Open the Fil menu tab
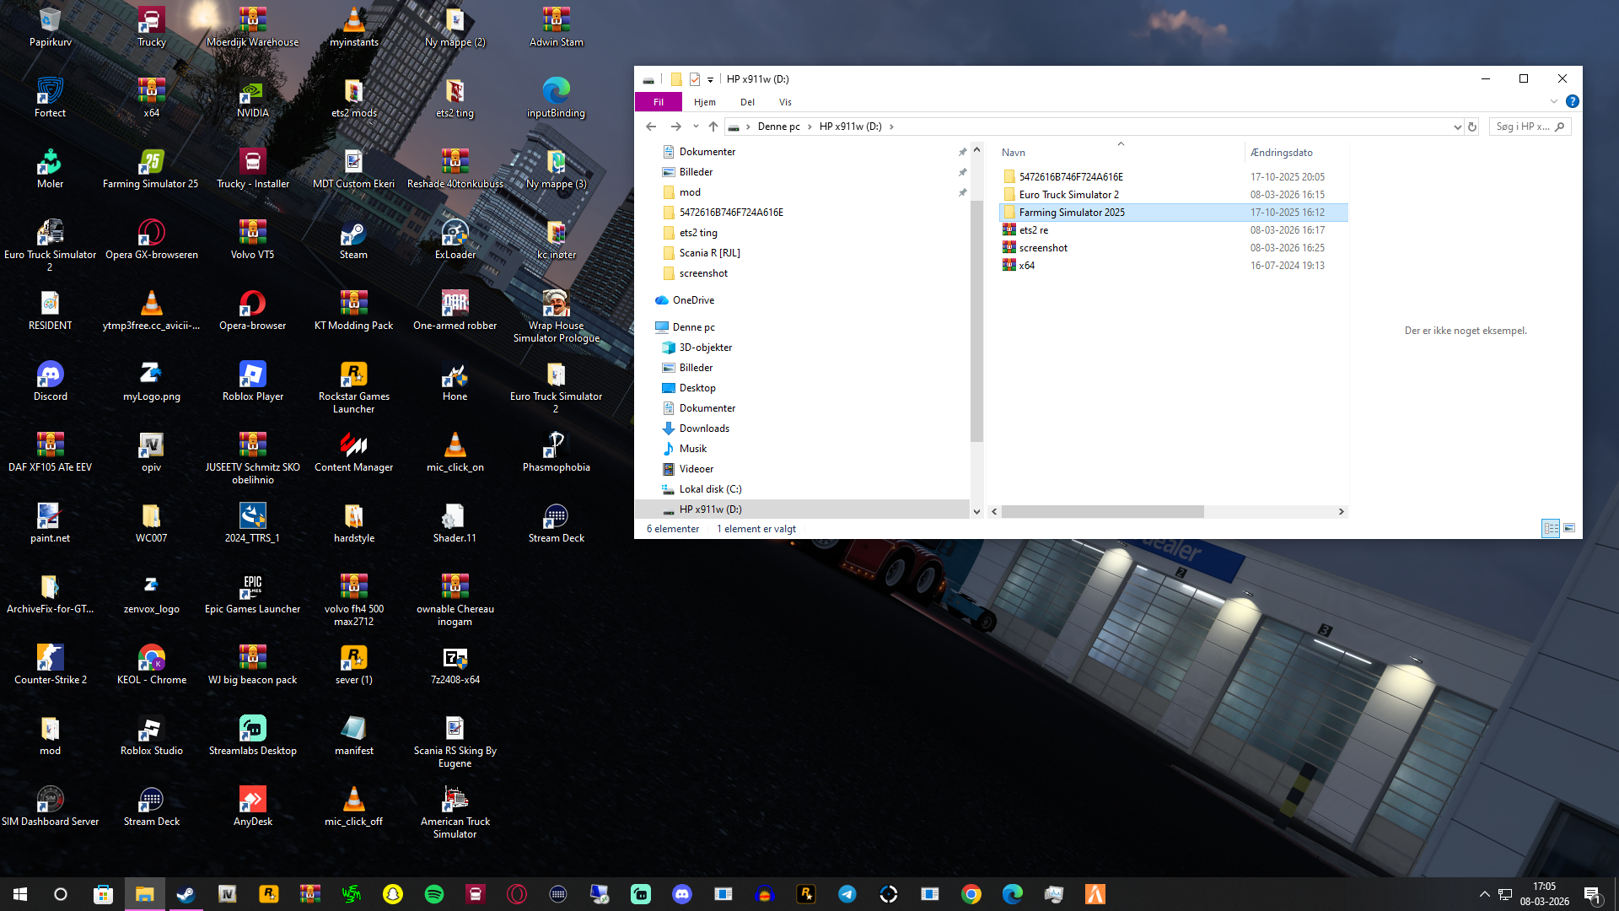Image resolution: width=1619 pixels, height=911 pixels. pos(658,102)
